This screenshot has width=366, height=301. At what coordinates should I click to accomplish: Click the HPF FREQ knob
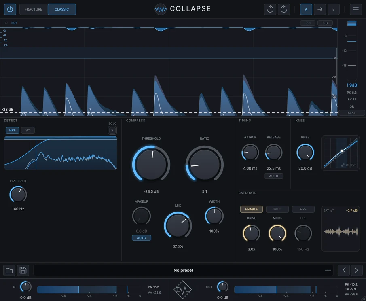point(18,195)
